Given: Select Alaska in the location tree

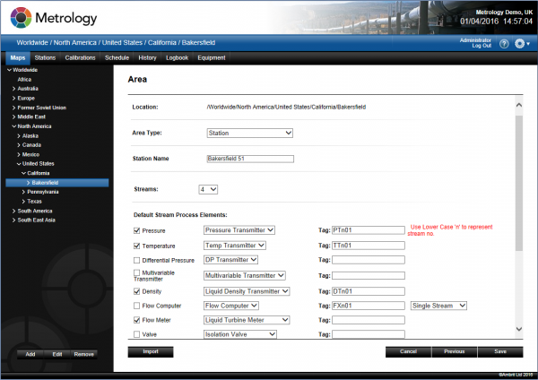Looking at the screenshot, I should click(x=30, y=136).
